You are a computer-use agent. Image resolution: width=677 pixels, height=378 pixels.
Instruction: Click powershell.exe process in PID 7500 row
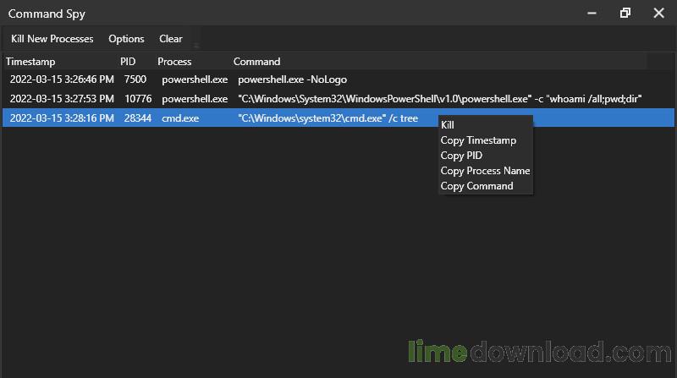(195, 79)
